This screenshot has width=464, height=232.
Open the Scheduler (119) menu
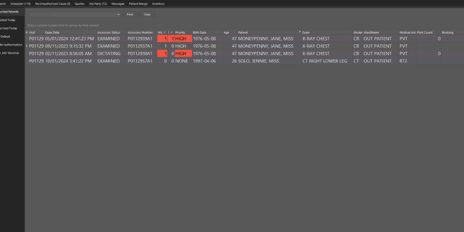(20, 4)
